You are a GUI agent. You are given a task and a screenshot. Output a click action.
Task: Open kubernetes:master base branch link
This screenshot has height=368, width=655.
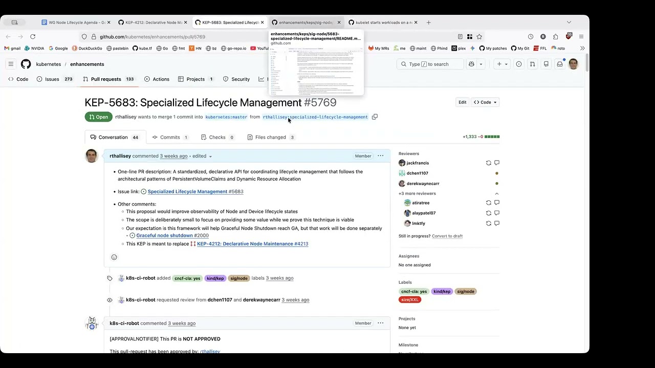pyautogui.click(x=226, y=117)
